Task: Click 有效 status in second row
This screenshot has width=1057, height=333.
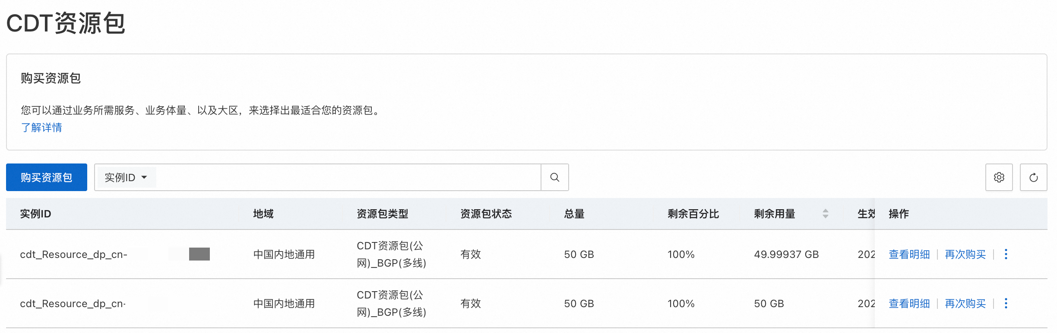Action: tap(471, 303)
